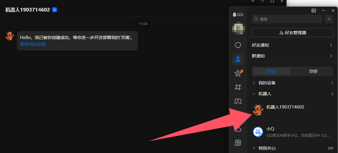Screen dimensions: 338x153
Task: Expand the 特别关心 group
Action: [x=293, y=148]
